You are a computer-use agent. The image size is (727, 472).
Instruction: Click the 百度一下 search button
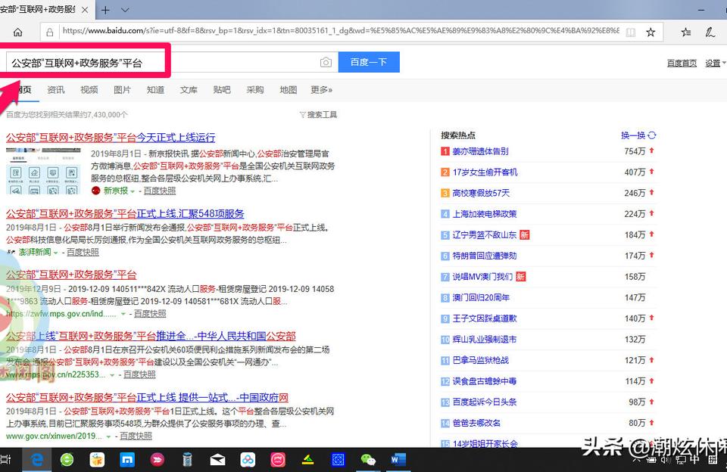(x=369, y=62)
